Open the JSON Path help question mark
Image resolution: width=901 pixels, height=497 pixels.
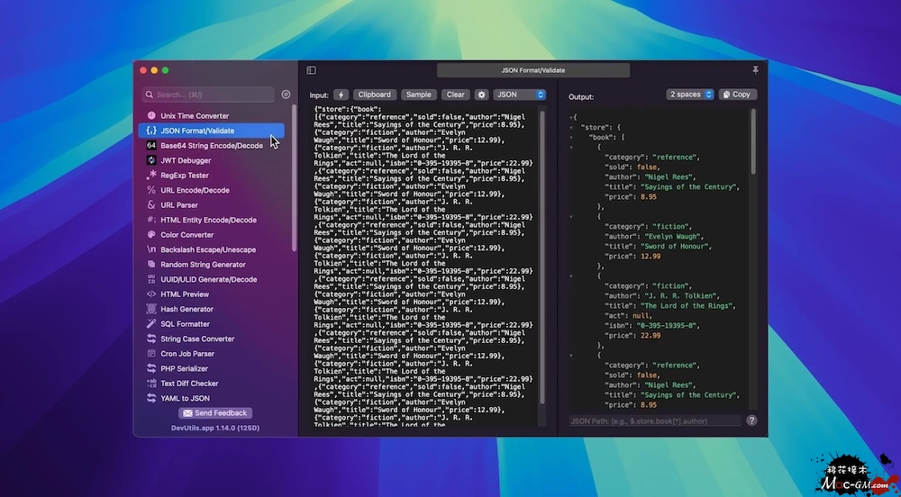pos(751,420)
